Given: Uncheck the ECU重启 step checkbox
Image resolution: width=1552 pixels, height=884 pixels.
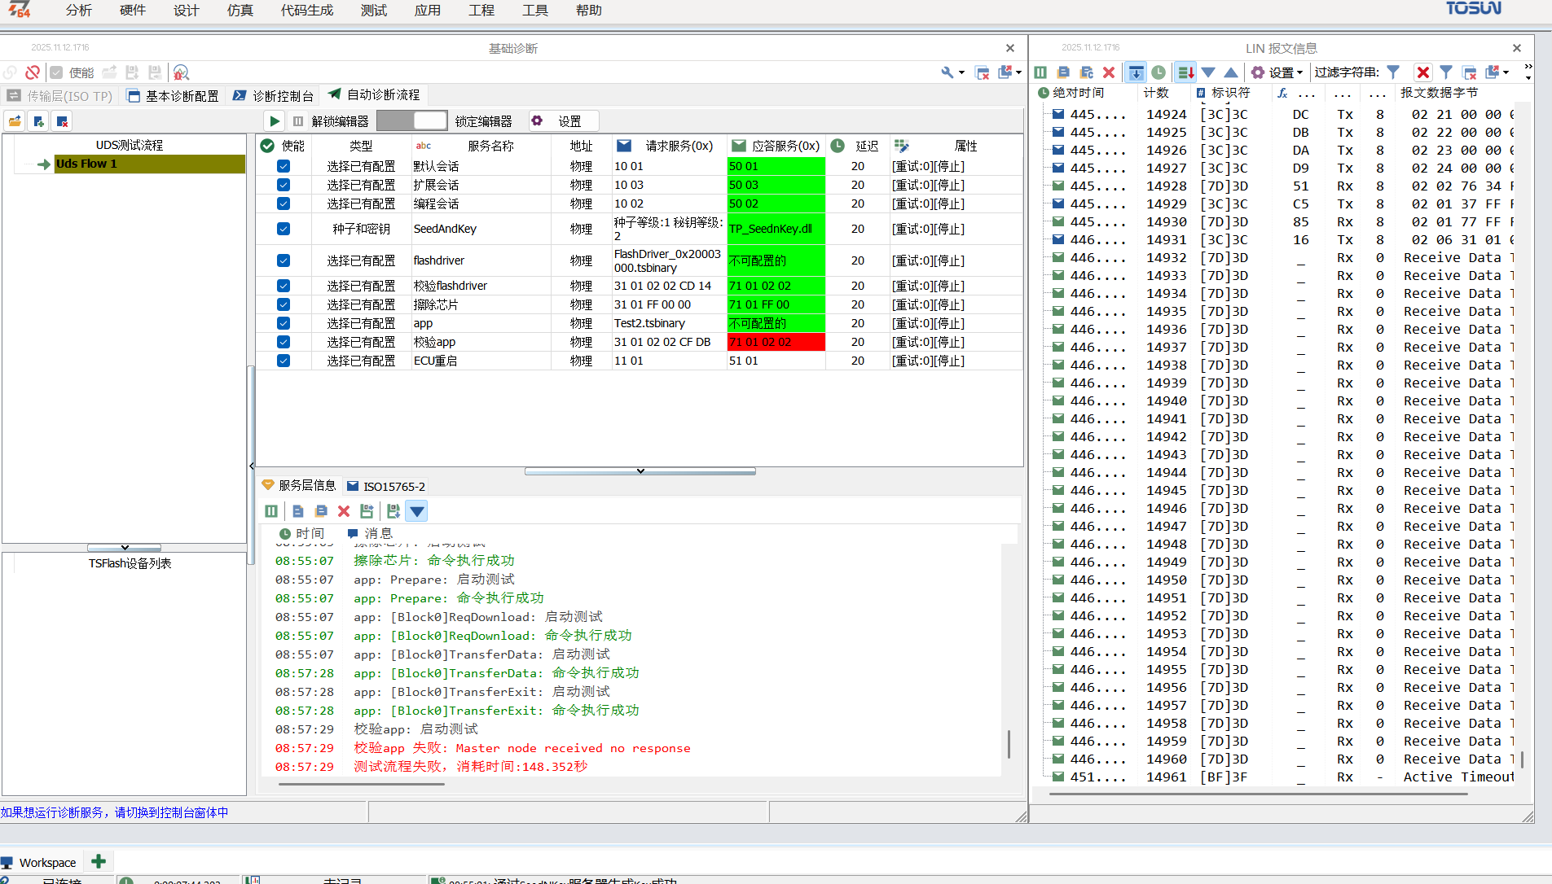Looking at the screenshot, I should [283, 361].
